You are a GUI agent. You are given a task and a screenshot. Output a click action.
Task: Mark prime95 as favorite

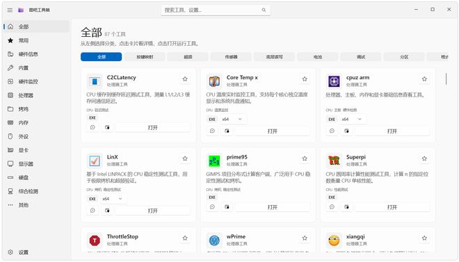coord(305,158)
